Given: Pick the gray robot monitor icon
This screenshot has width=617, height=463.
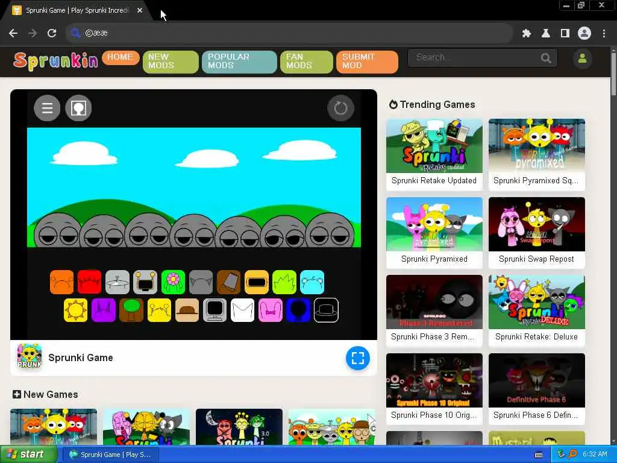Looking at the screenshot, I should 145,282.
